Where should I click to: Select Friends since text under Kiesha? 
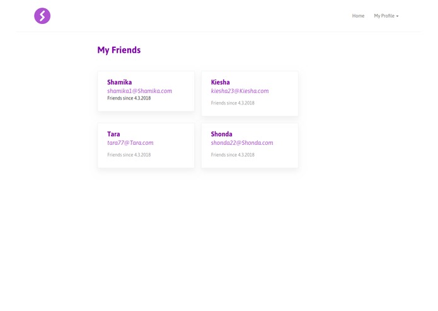(233, 103)
